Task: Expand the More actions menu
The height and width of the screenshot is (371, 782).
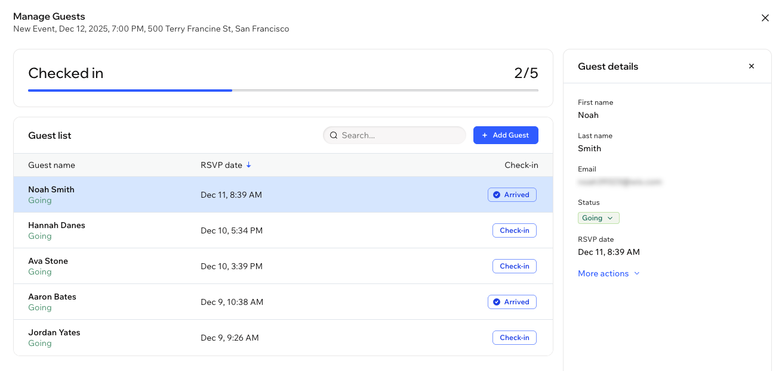Action: [603, 273]
